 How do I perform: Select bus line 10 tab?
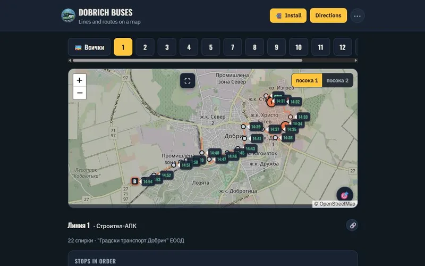pos(299,47)
